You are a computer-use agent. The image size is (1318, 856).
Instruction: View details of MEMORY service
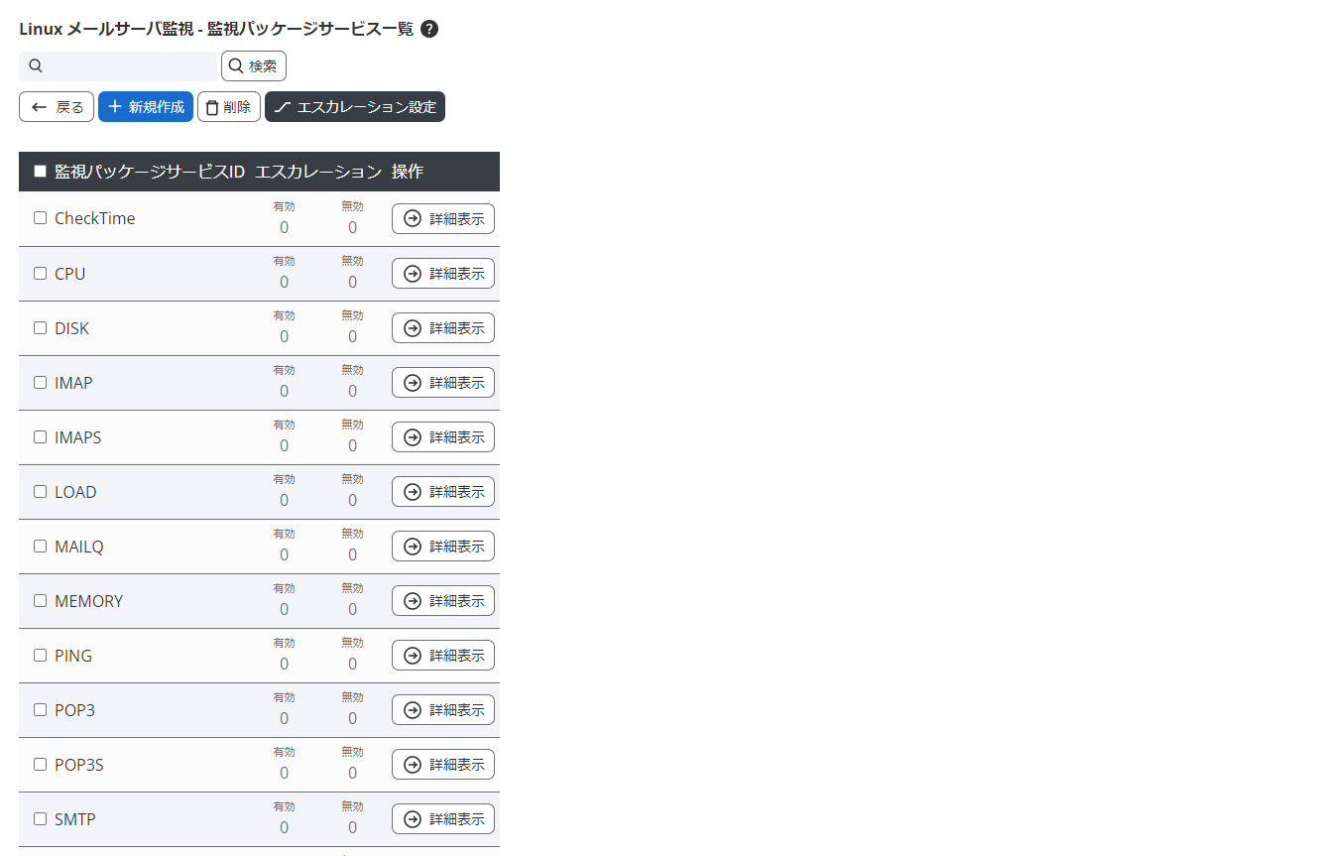tap(443, 601)
